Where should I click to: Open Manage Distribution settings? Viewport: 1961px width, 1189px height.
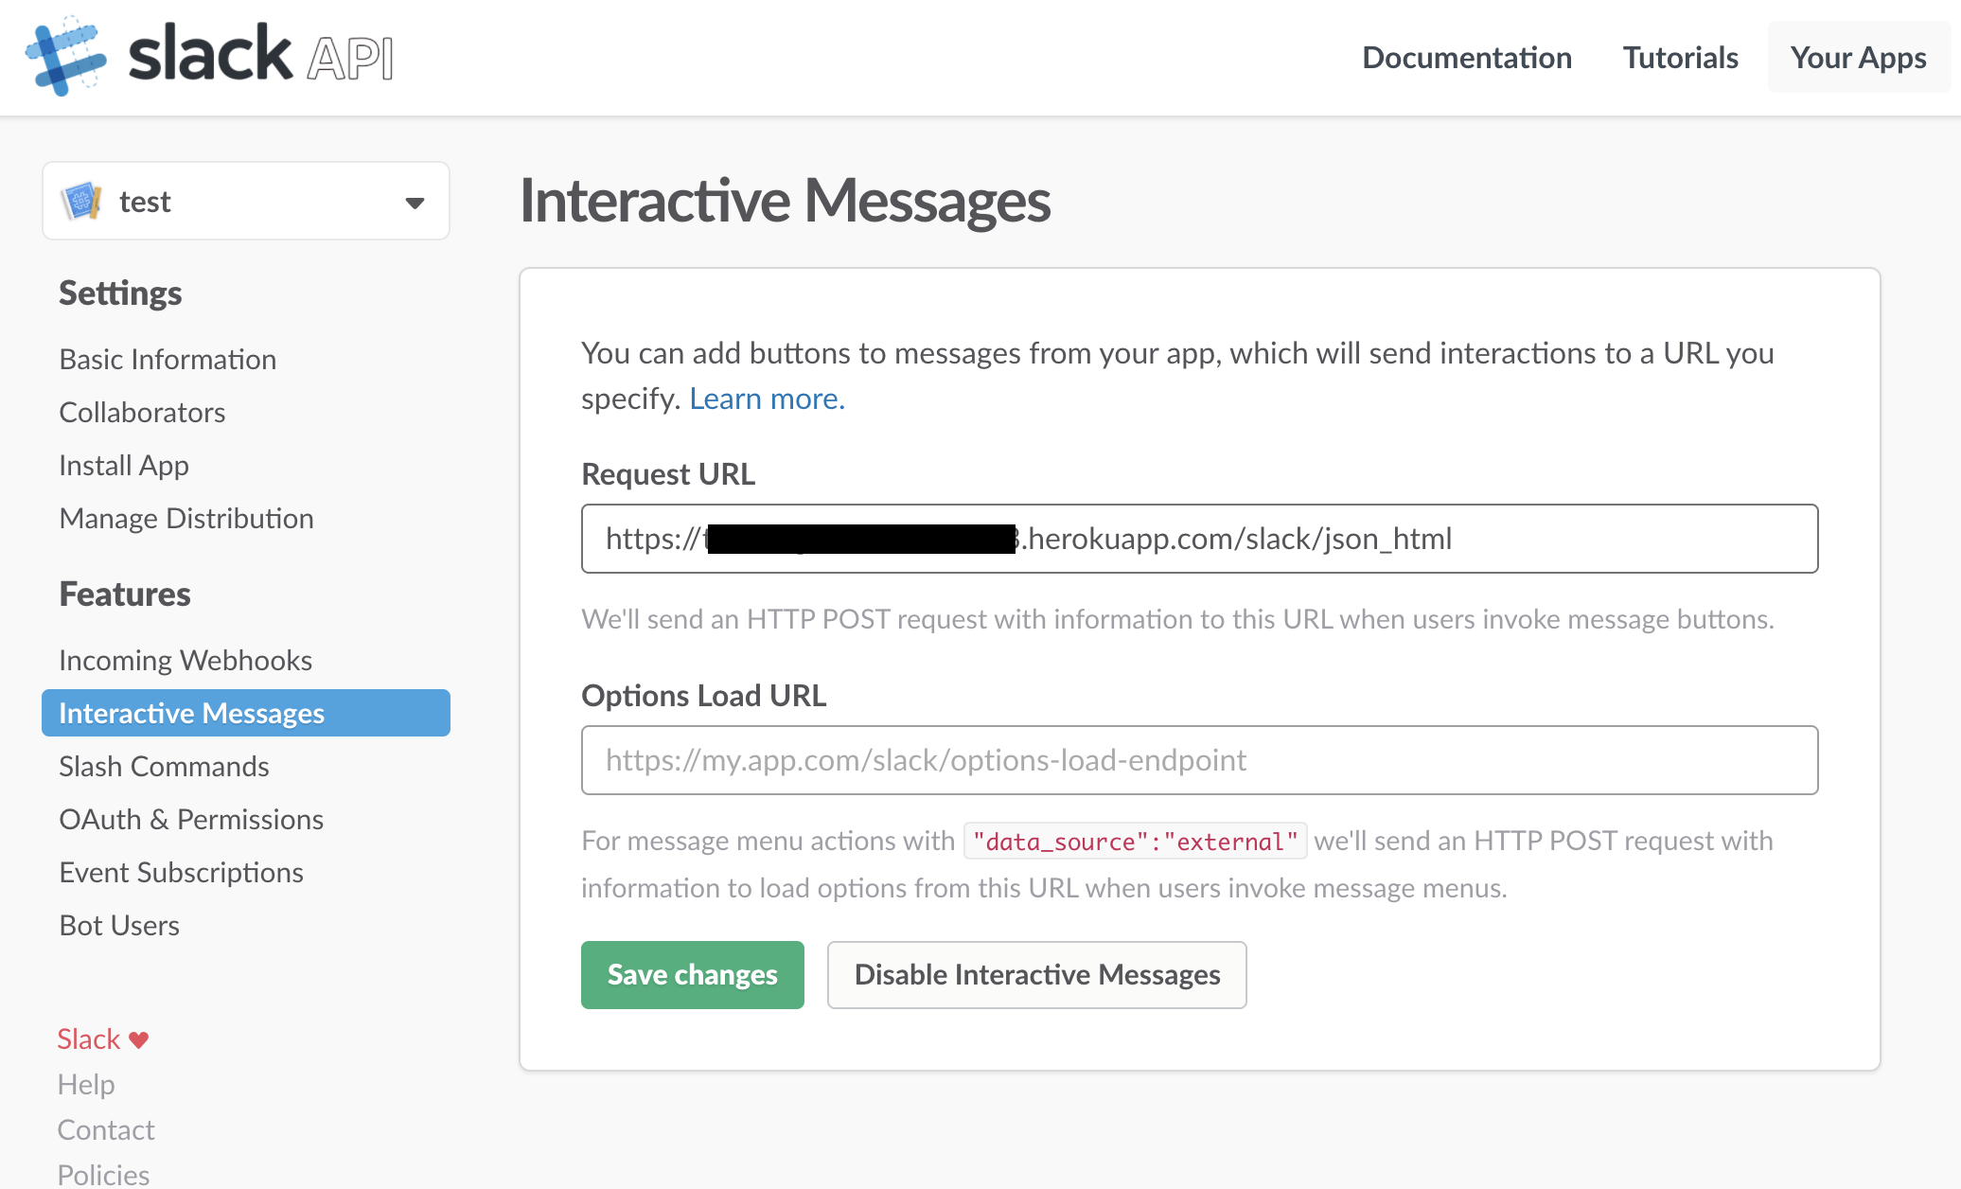point(186,518)
